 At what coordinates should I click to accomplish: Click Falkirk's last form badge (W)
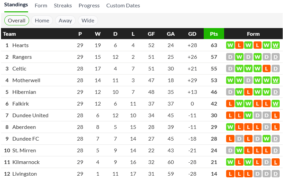coord(276,104)
